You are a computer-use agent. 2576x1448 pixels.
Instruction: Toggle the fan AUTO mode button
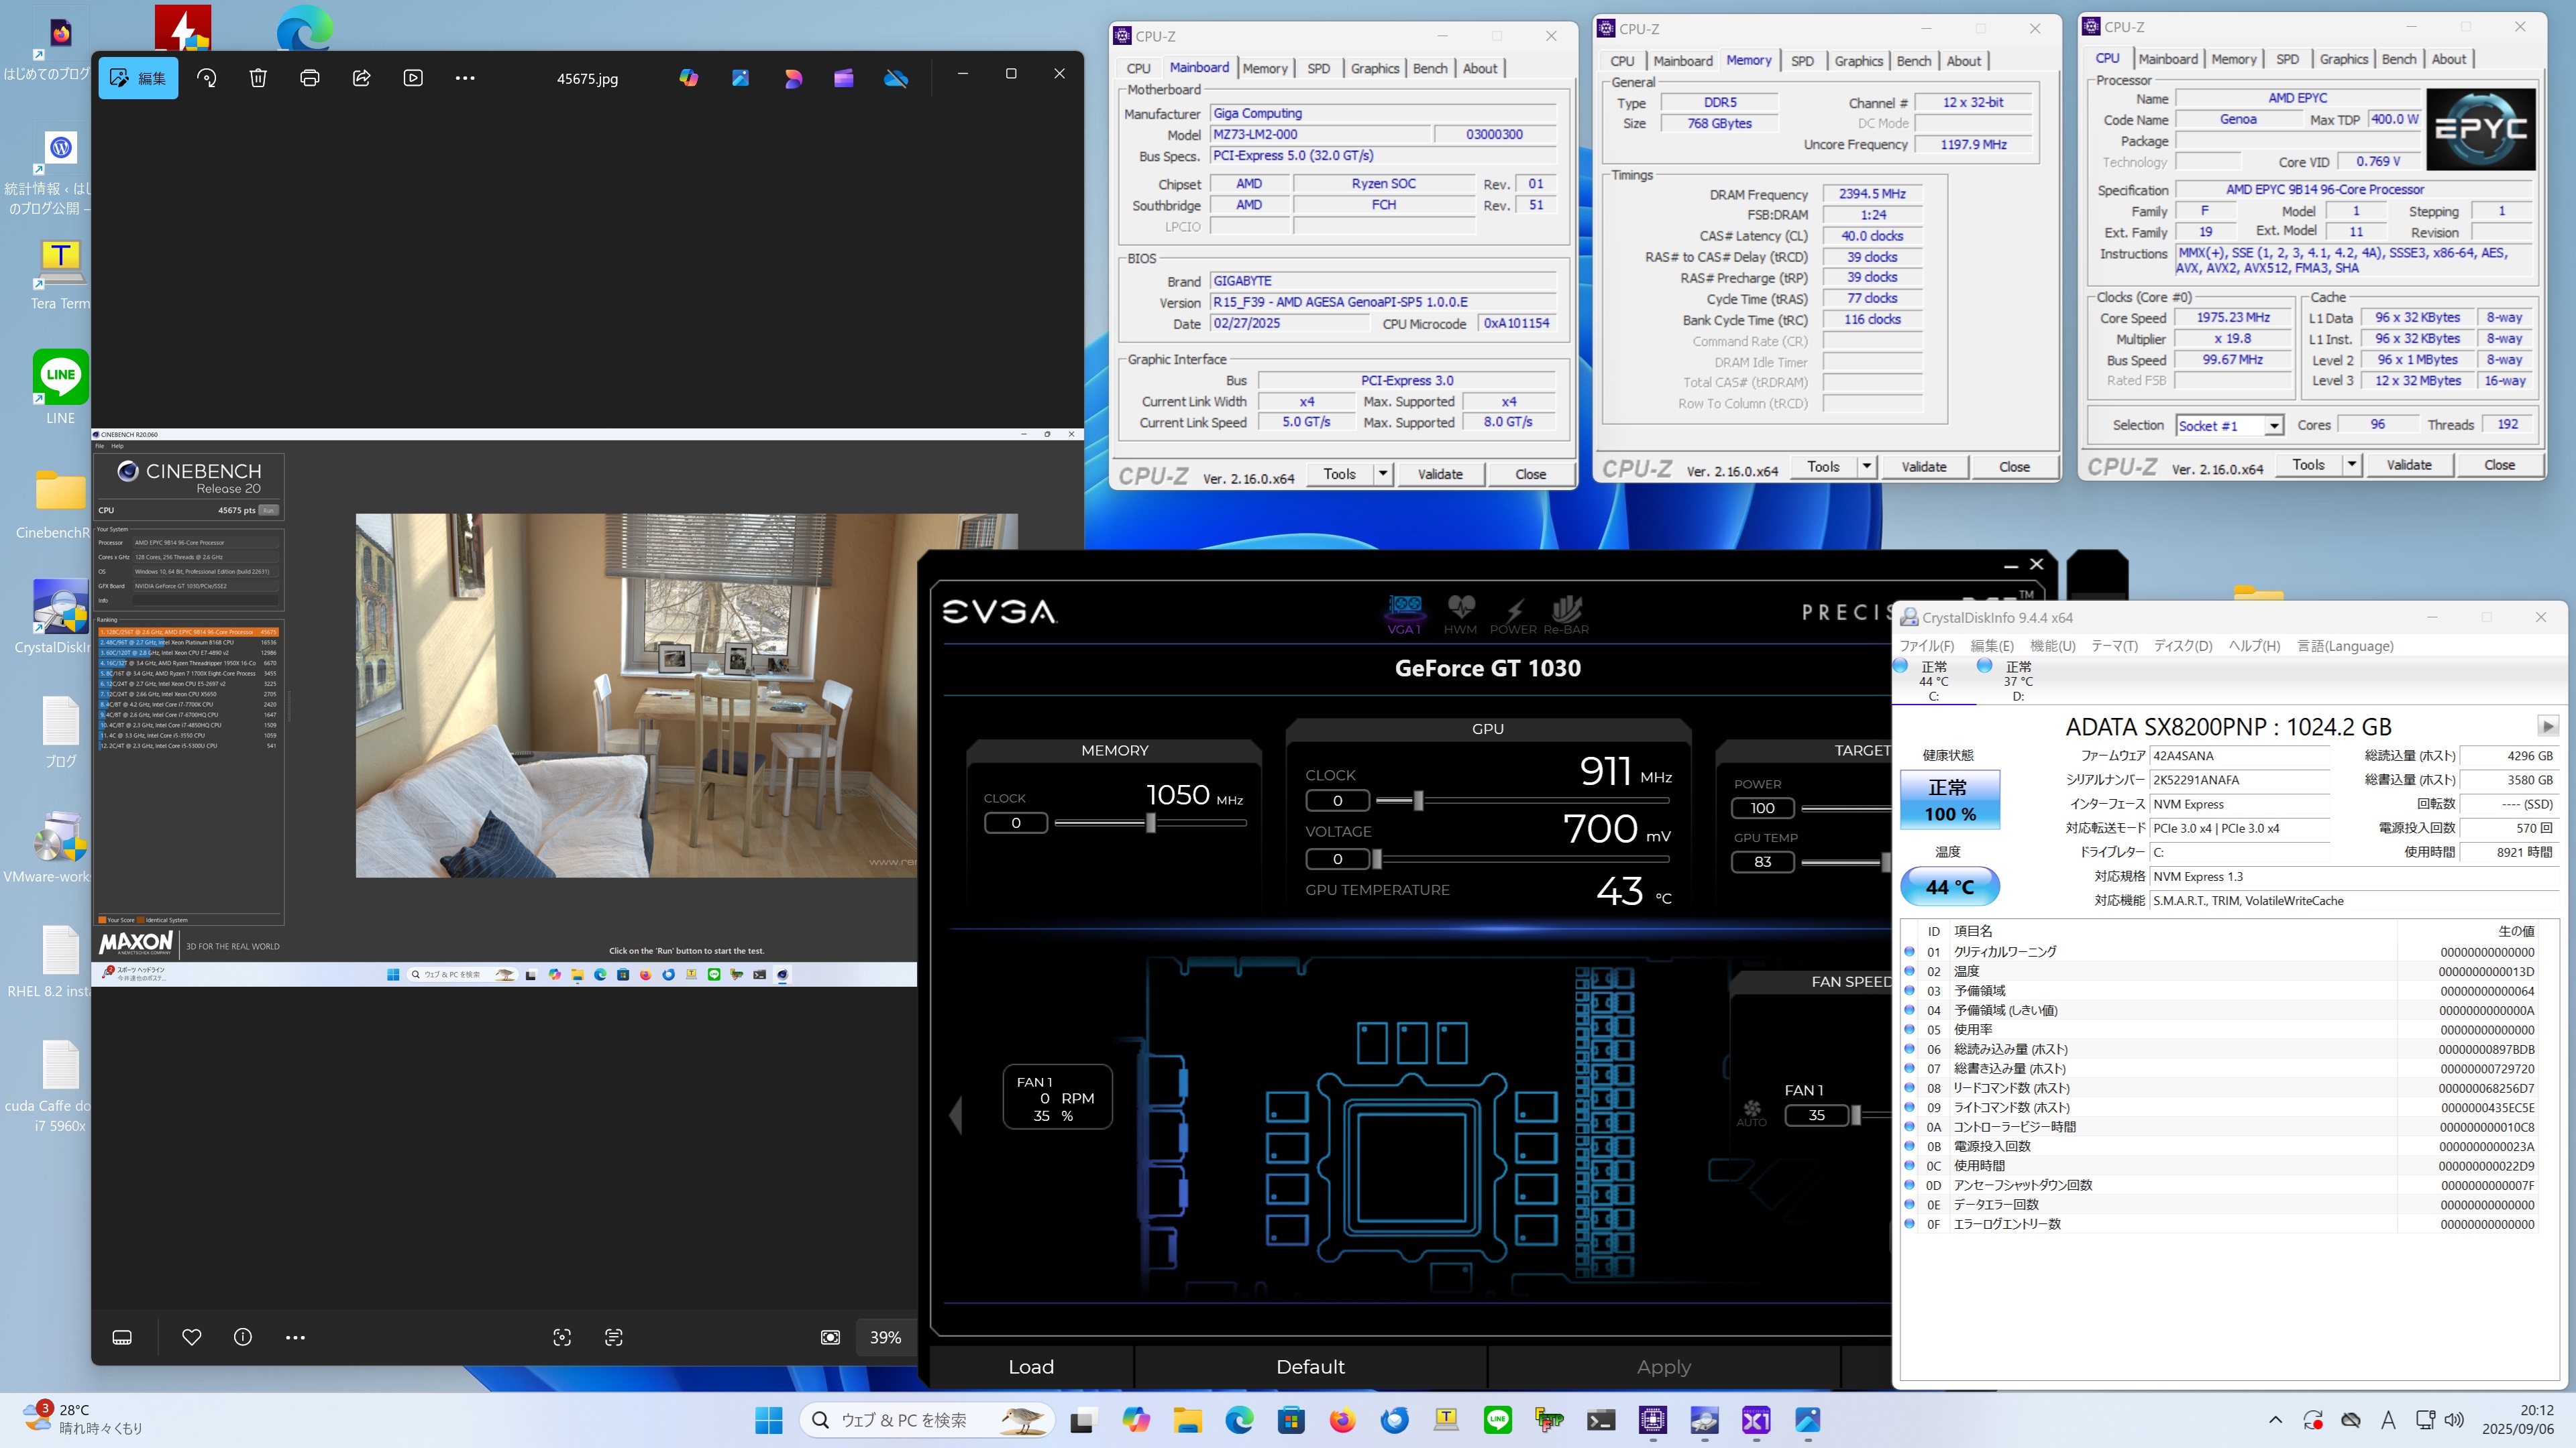1751,1112
